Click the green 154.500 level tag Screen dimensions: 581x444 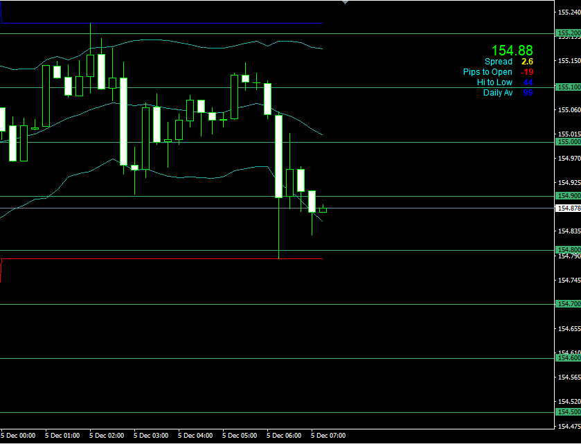tap(569, 412)
